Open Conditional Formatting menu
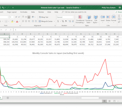Viewport: 122px width, 108px height. tap(80, 19)
